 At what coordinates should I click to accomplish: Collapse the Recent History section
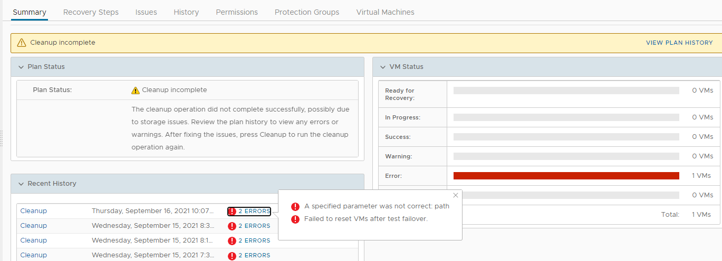[21, 184]
